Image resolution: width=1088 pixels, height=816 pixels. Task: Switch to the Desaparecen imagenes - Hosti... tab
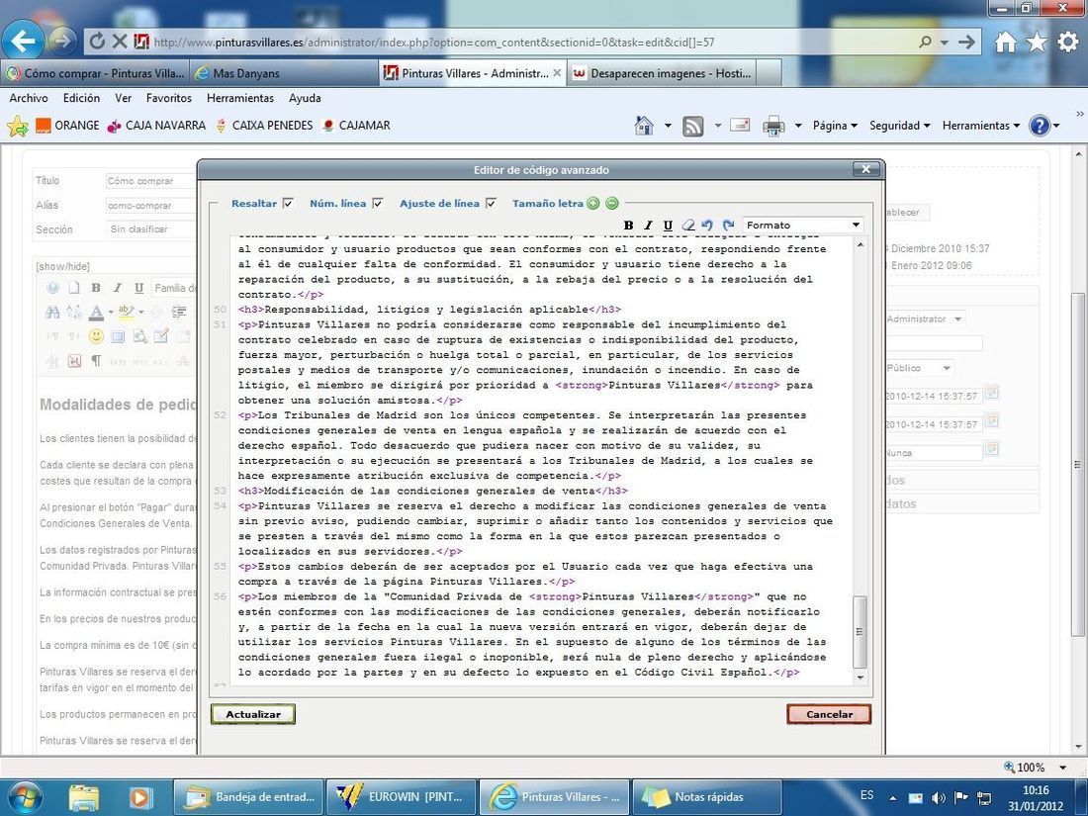point(662,73)
